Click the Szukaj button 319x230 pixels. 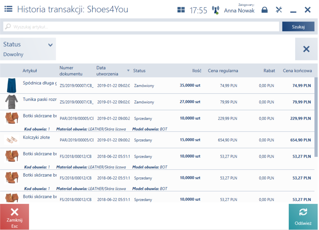click(x=298, y=27)
